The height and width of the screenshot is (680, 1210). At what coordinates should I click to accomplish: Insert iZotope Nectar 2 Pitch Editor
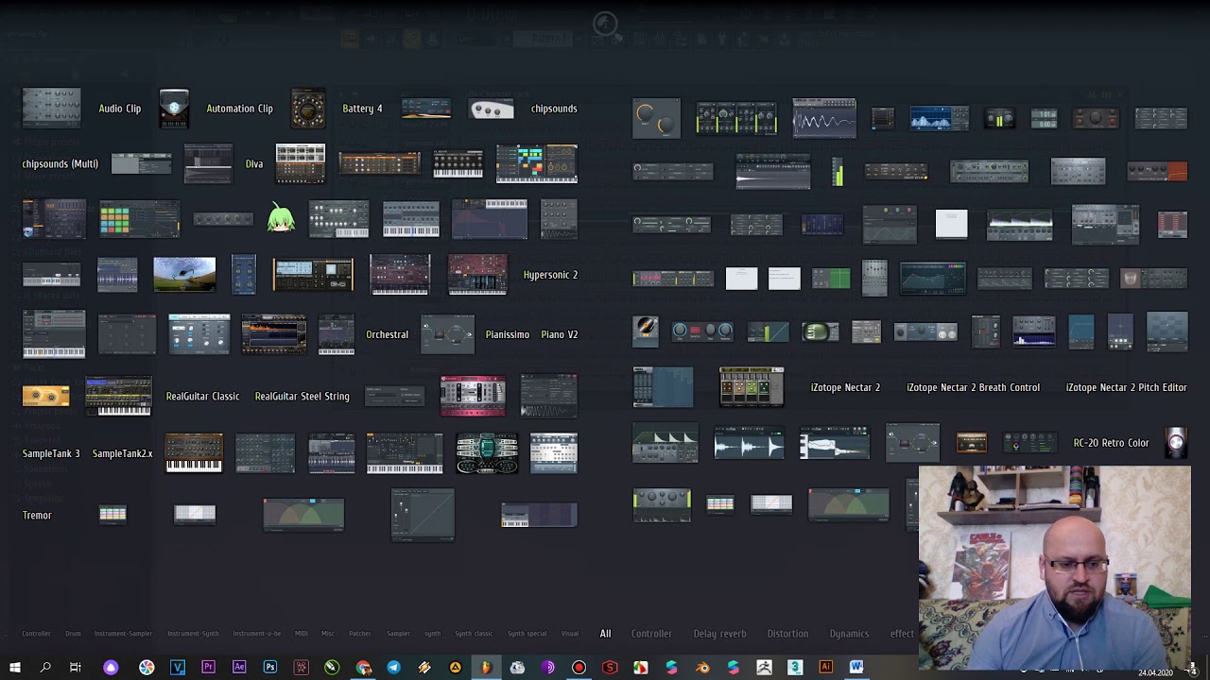click(x=1126, y=387)
